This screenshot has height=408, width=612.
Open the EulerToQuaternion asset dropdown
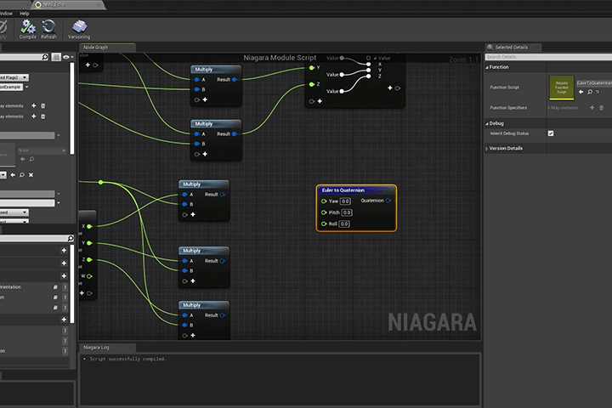[594, 83]
